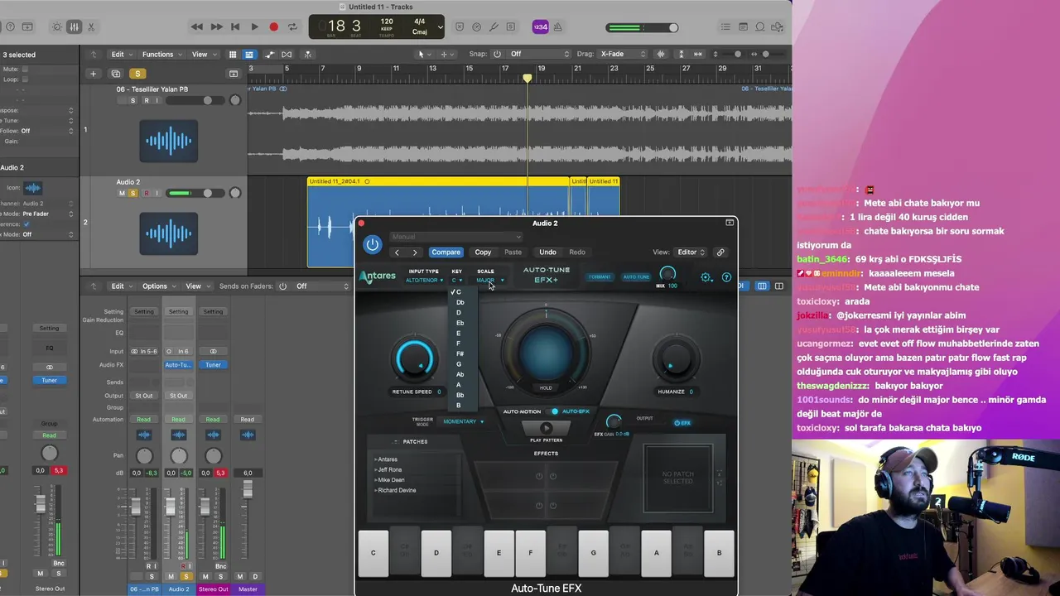The image size is (1060, 596).
Task: Click the Play Pattern button
Action: [546, 428]
